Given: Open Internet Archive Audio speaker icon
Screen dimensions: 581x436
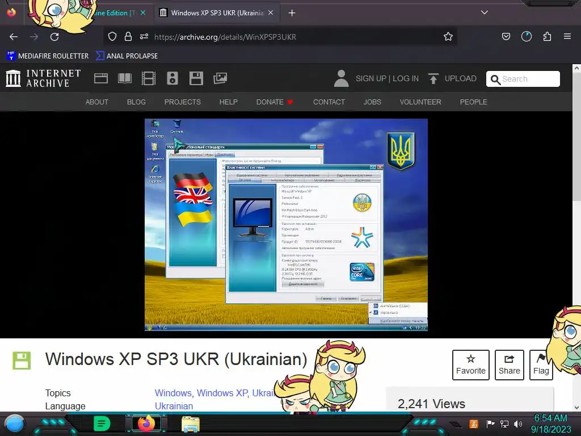Looking at the screenshot, I should pyautogui.click(x=172, y=78).
